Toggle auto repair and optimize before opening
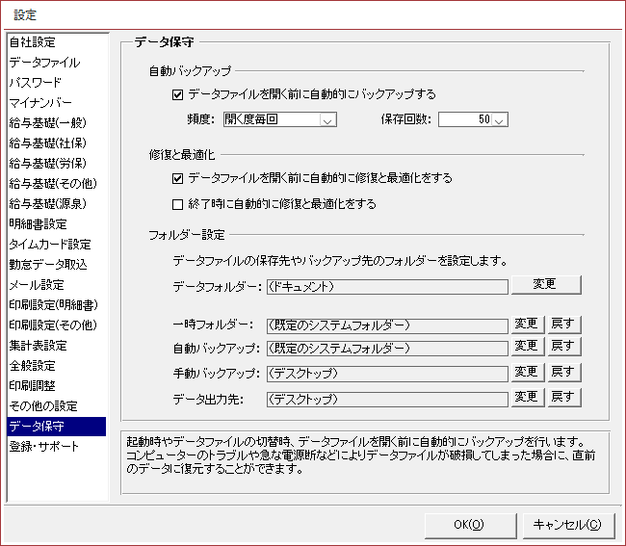 177,178
